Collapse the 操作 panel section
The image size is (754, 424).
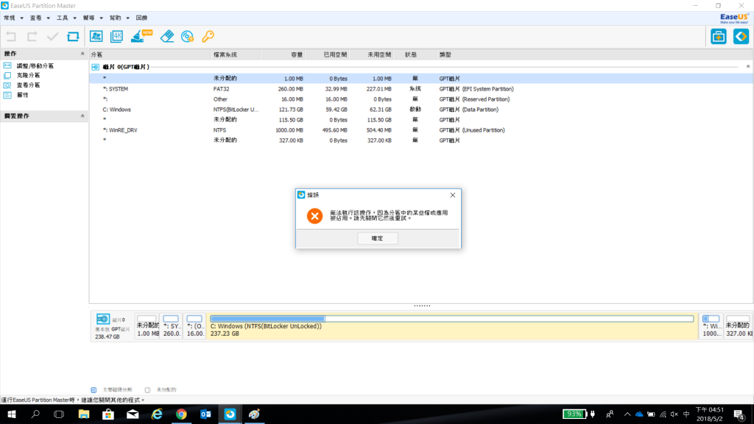(82, 54)
